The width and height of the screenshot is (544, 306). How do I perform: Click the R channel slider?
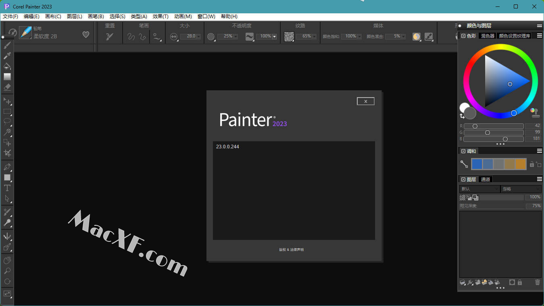tap(494, 126)
